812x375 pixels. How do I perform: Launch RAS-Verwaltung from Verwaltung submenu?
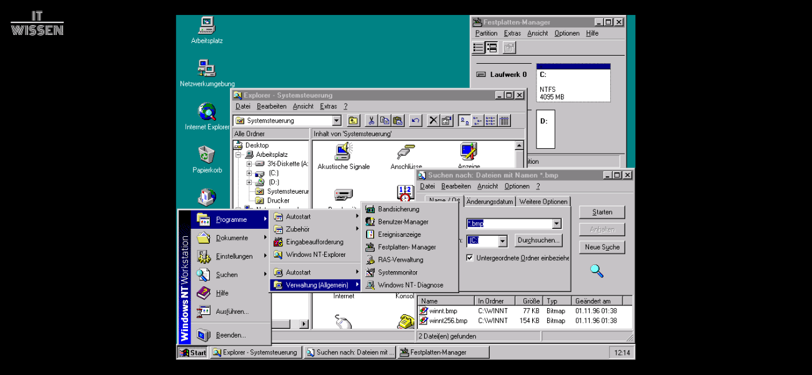tap(410, 259)
